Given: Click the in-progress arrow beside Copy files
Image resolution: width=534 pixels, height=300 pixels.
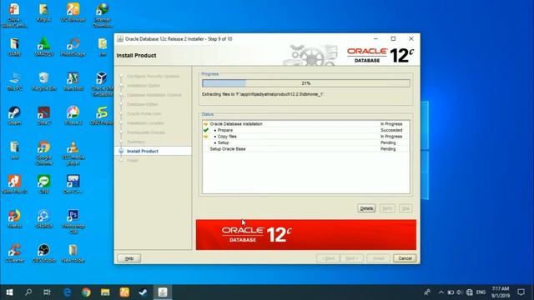Looking at the screenshot, I should (x=206, y=137).
